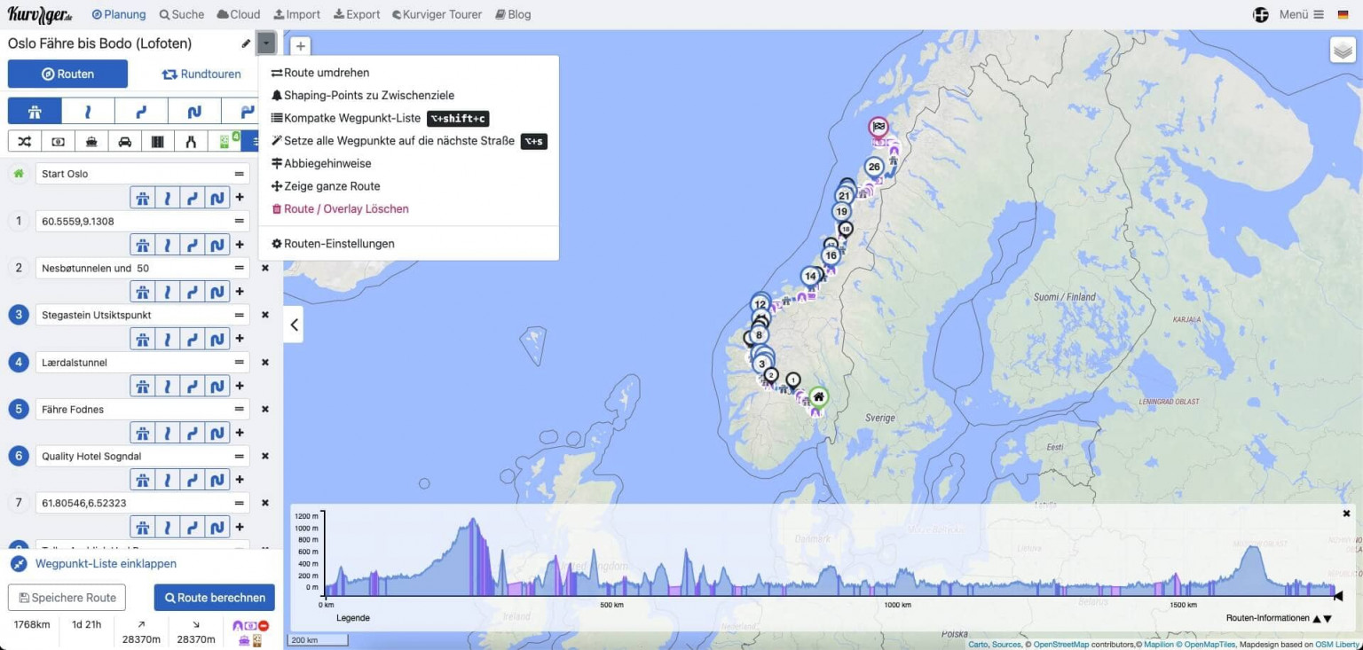Image resolution: width=1363 pixels, height=650 pixels.
Task: Click the Wegpunkt-Liste einklappen round arrow icon
Action: click(18, 564)
